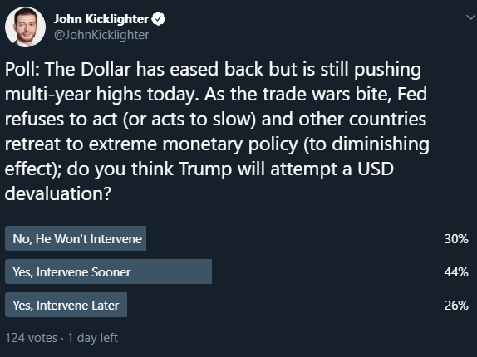Click the John Kicklighter display name
The width and height of the screenshot is (477, 357).
(101, 19)
